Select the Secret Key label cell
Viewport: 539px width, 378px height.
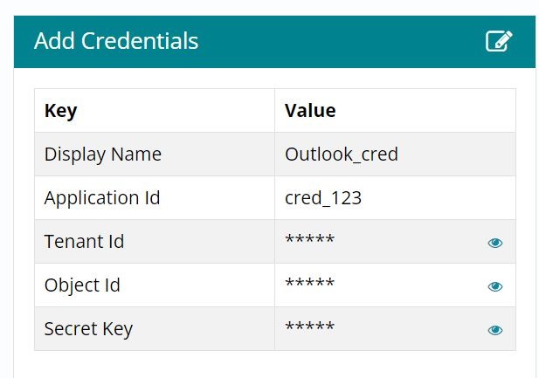[x=88, y=329]
